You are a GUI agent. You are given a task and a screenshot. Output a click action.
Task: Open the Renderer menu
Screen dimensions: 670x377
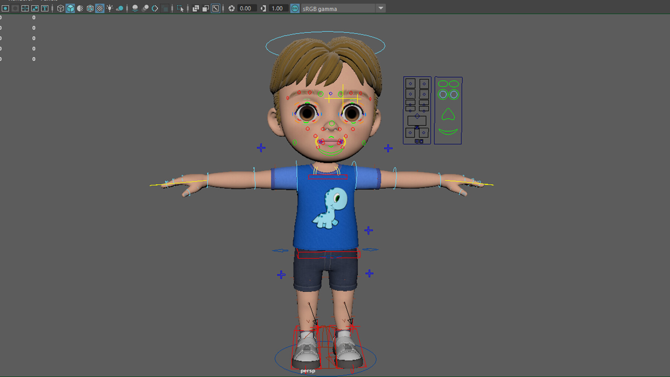click(x=19, y=1)
